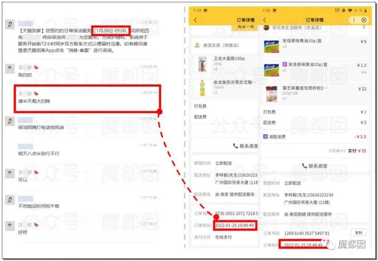Click 联系商家 below 实付 ¥35
Image resolution: width=378 pixels, height=261 pixels.
(x=314, y=166)
